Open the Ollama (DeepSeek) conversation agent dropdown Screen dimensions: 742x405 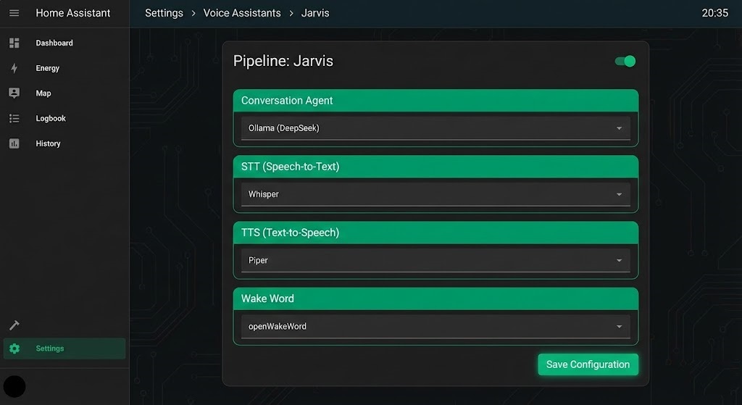tap(435, 128)
